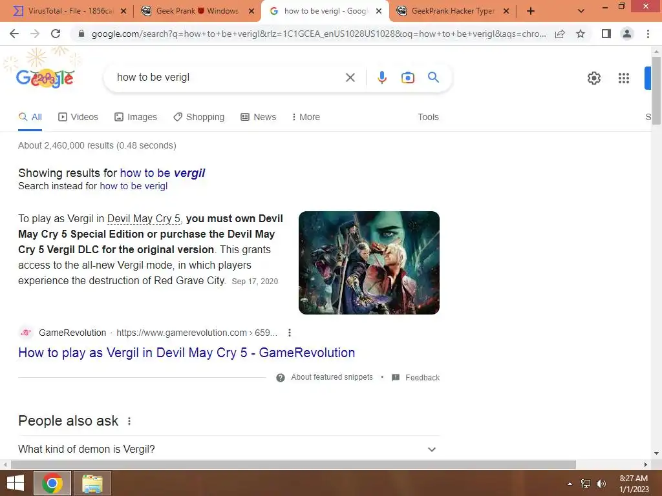Close the how to be verigl tab
The width and height of the screenshot is (662, 496).
[379, 12]
